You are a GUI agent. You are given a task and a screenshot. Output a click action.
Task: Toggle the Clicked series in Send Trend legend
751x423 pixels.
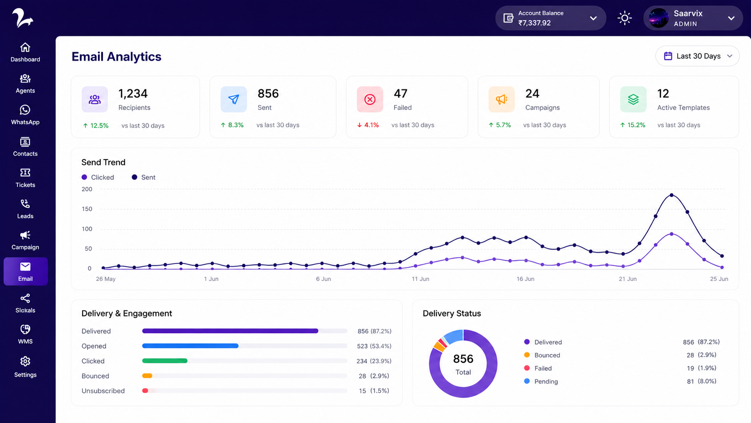(98, 178)
